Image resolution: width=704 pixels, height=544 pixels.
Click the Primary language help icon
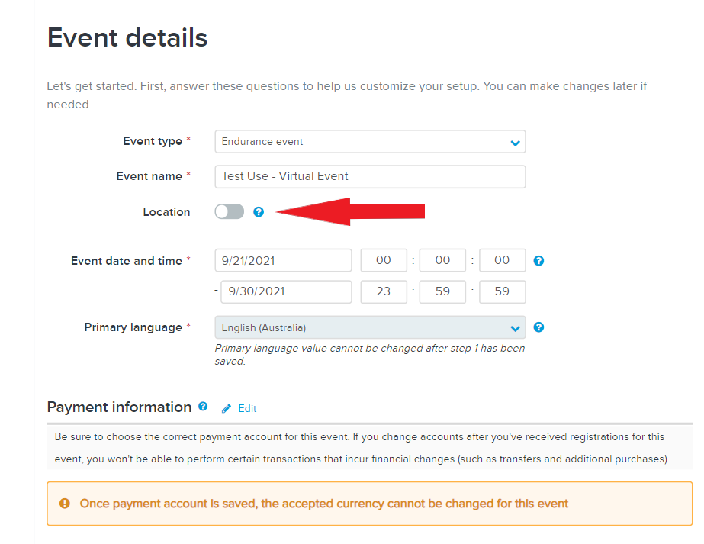(x=538, y=327)
